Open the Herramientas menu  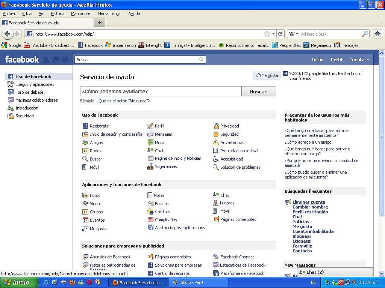click(110, 13)
